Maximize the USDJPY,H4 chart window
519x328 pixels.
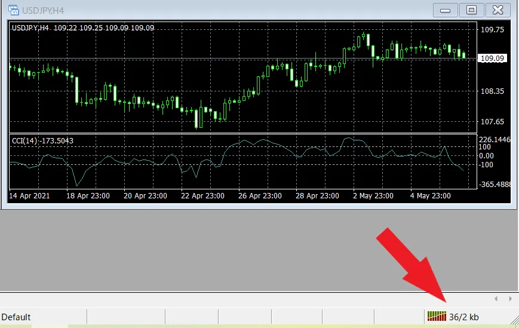tap(472, 10)
